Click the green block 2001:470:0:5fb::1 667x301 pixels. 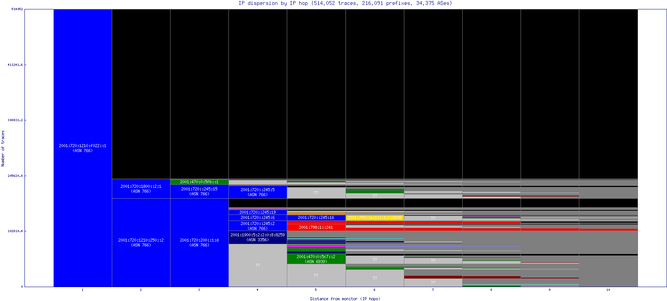[x=199, y=182]
